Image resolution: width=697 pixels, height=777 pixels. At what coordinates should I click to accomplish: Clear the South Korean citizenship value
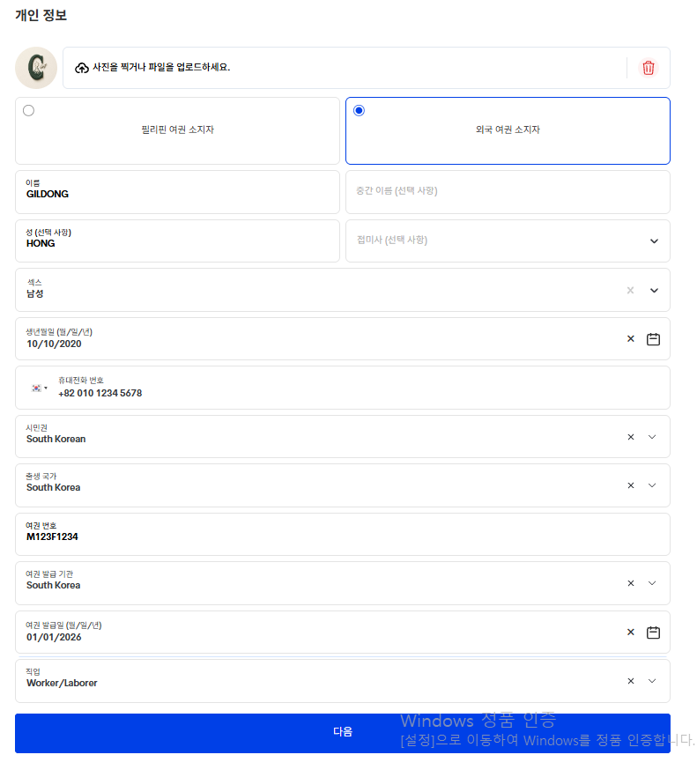(x=631, y=437)
